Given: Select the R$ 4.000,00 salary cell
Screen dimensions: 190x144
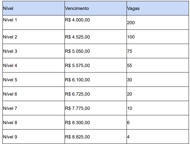Looking at the screenshot, I should point(78,20).
